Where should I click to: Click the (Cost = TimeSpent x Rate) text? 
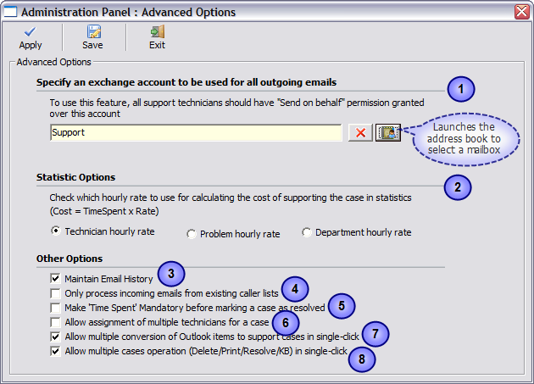104,211
